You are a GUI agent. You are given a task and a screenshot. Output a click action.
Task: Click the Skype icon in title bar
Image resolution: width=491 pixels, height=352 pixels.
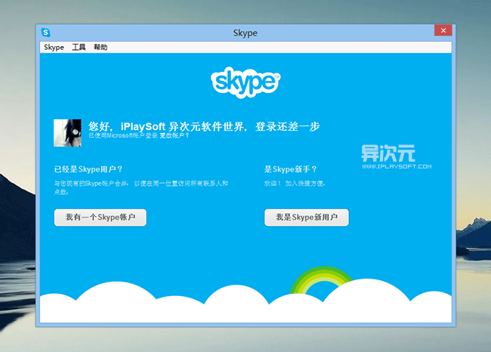pos(46,32)
